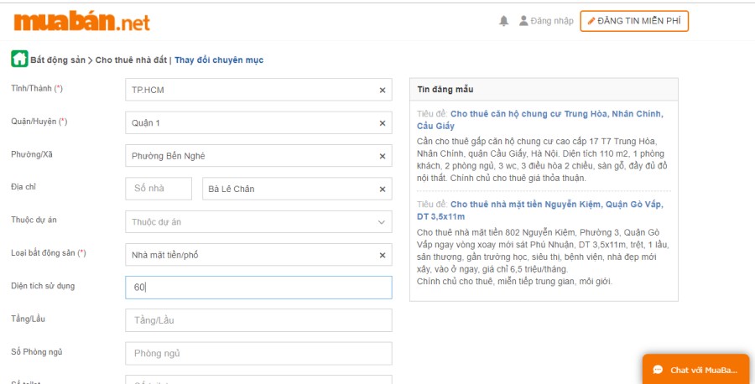The image size is (755, 384).
Task: Click the Đăng nhập login link
Action: 552,21
